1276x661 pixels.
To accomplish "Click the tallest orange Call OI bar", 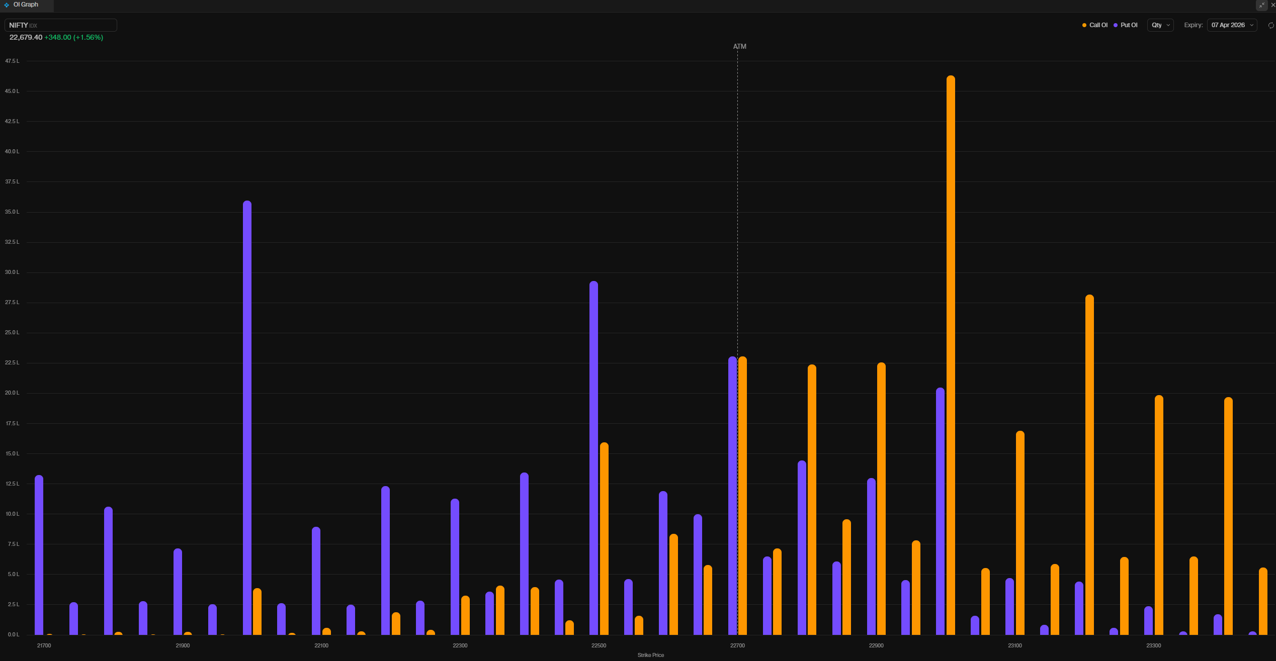I will (x=951, y=352).
